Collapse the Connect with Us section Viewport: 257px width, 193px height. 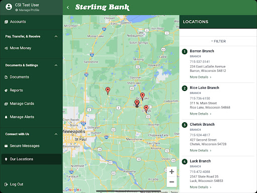pos(56,134)
